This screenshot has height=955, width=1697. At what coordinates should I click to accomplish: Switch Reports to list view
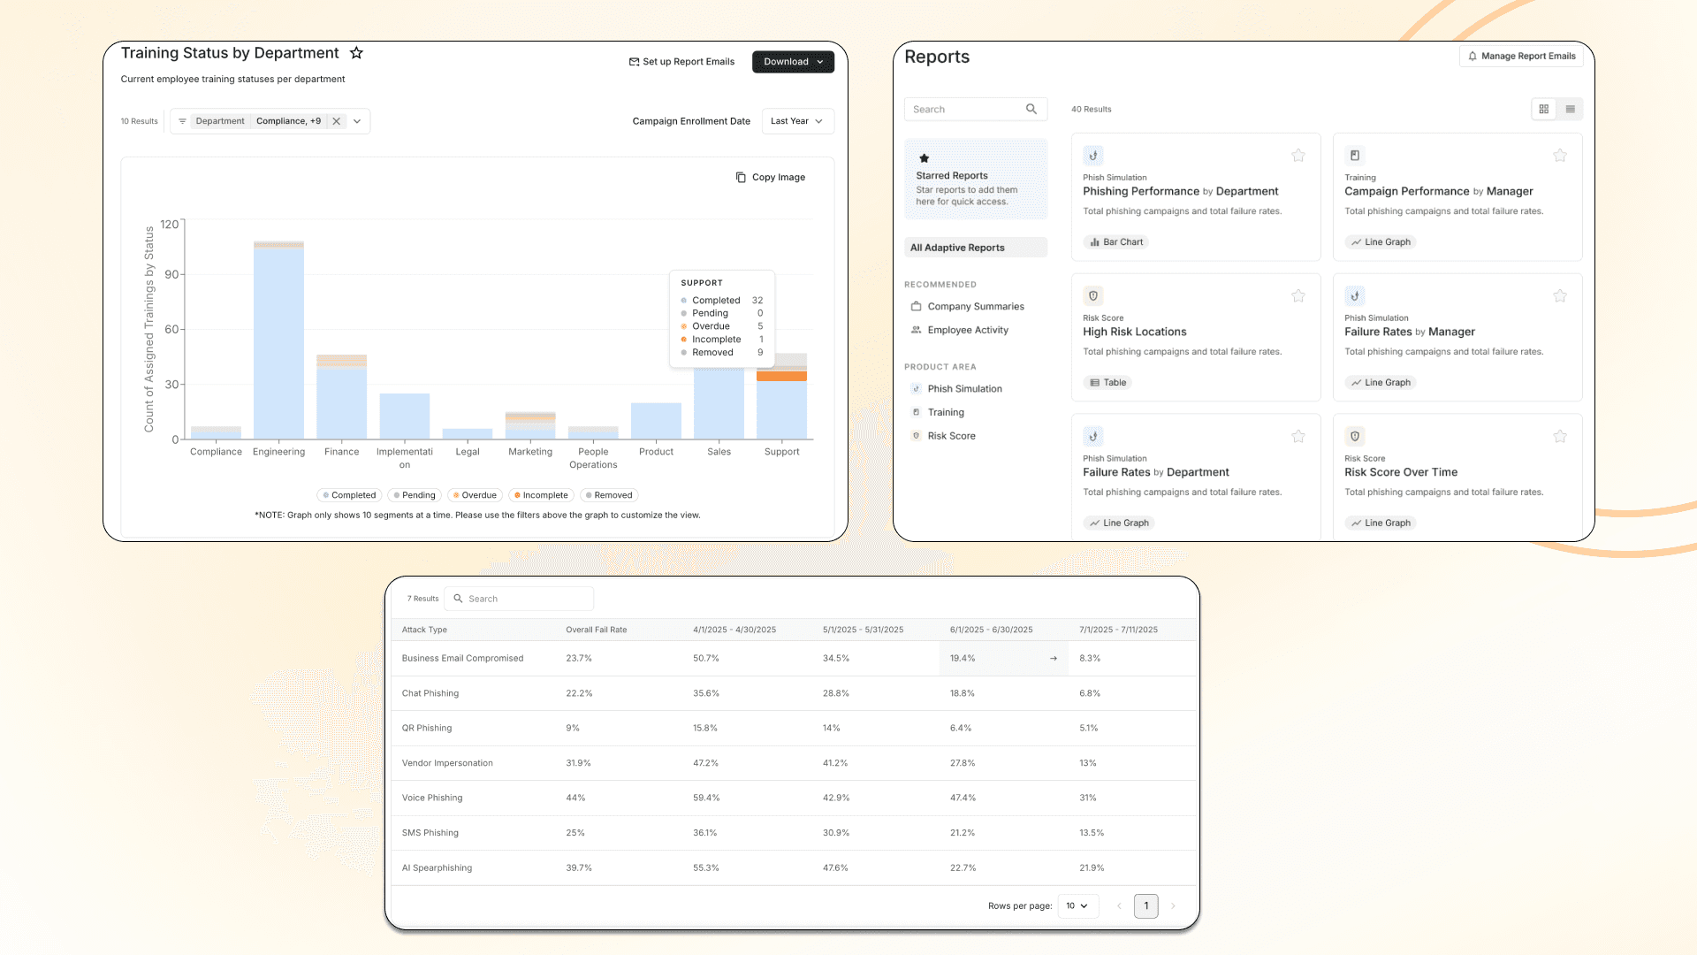[x=1571, y=109]
